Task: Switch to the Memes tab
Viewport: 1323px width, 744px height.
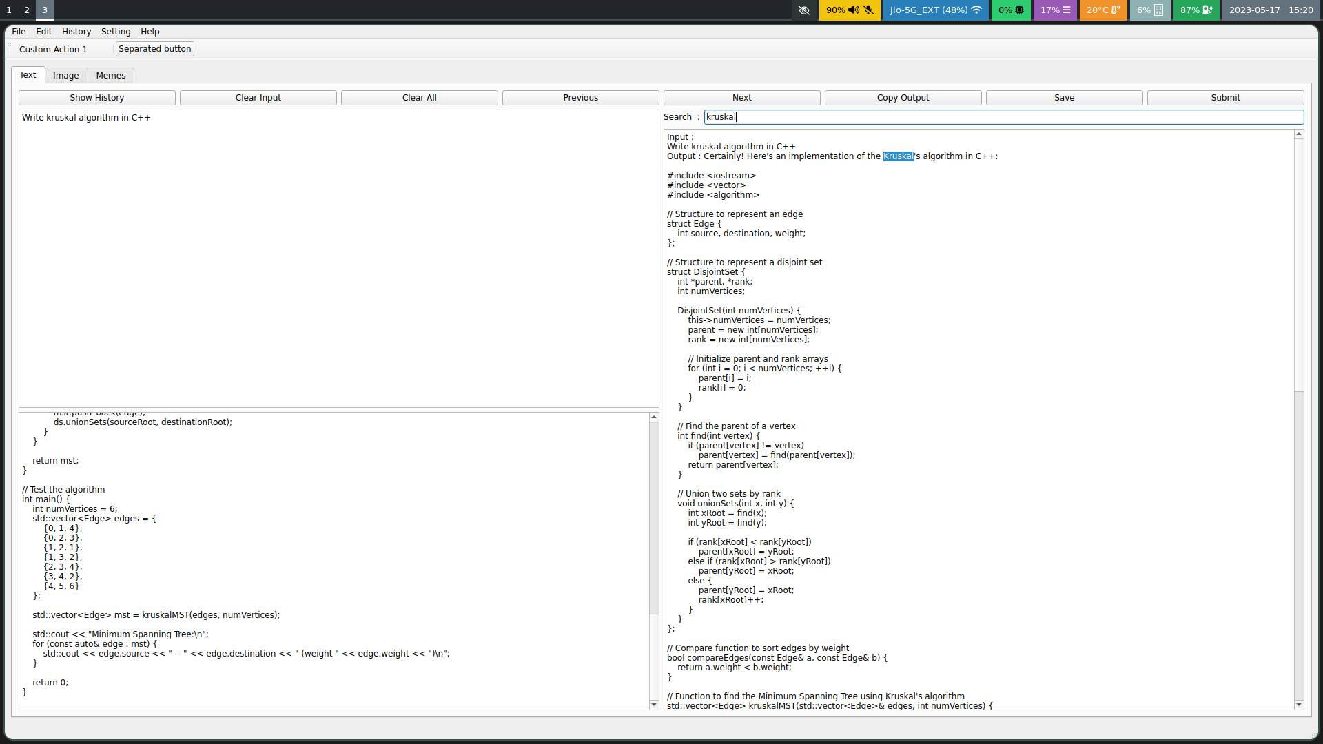Action: (110, 76)
